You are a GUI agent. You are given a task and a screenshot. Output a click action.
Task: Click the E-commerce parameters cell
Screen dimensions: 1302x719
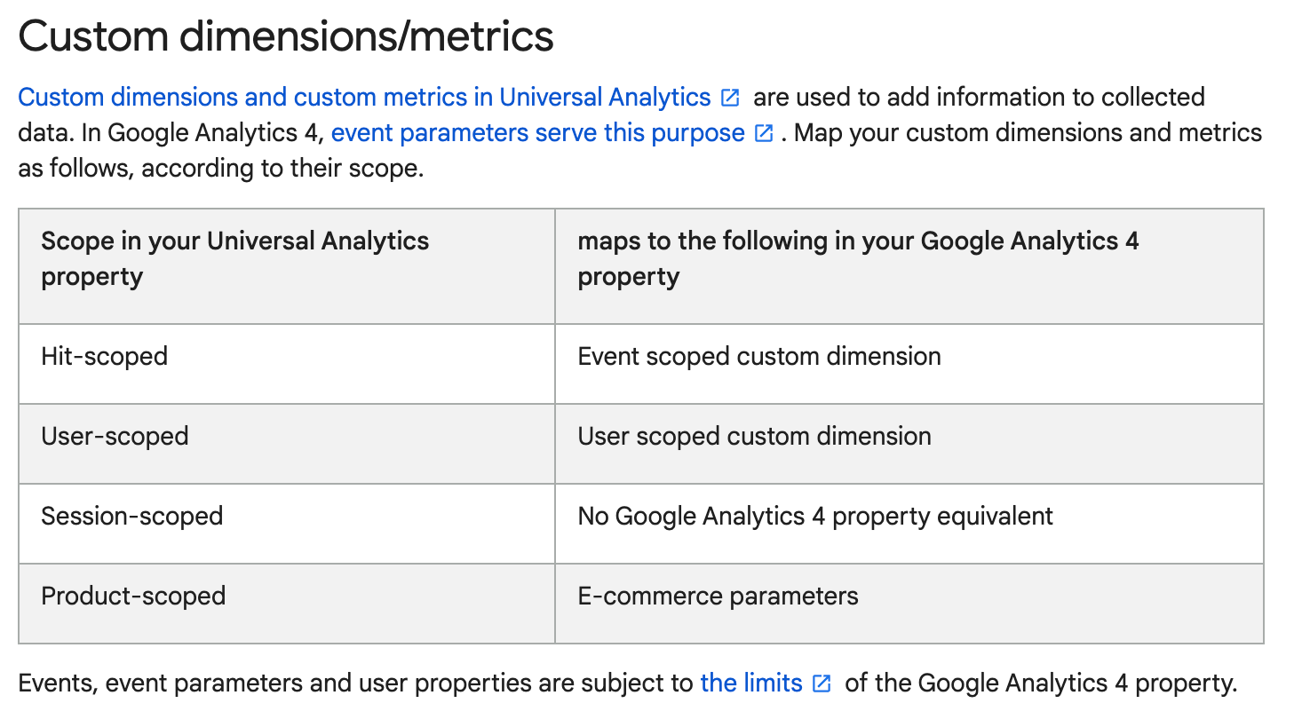(909, 604)
